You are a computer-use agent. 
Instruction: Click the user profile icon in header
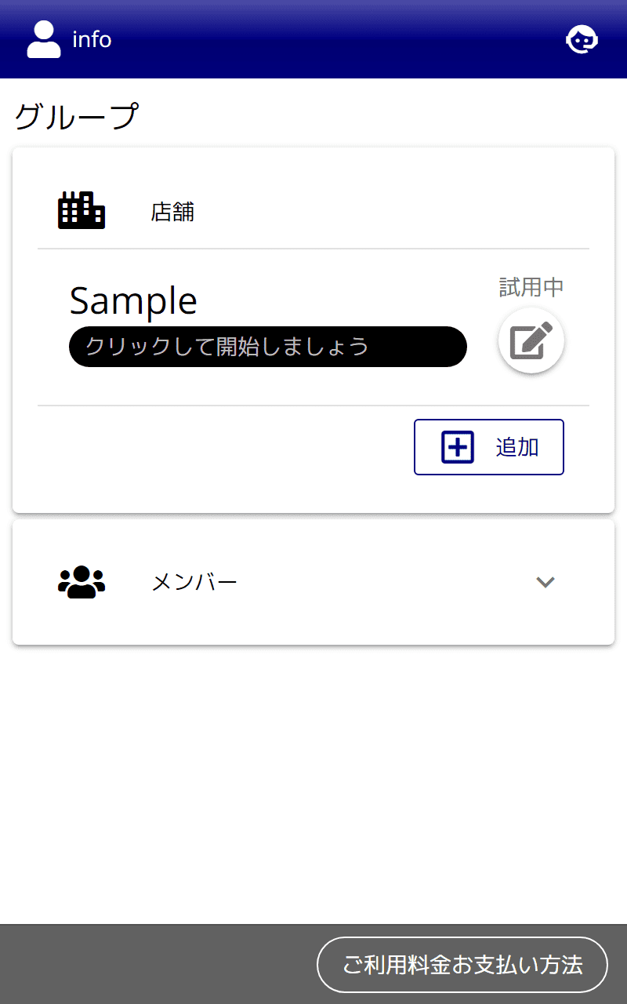click(x=44, y=39)
